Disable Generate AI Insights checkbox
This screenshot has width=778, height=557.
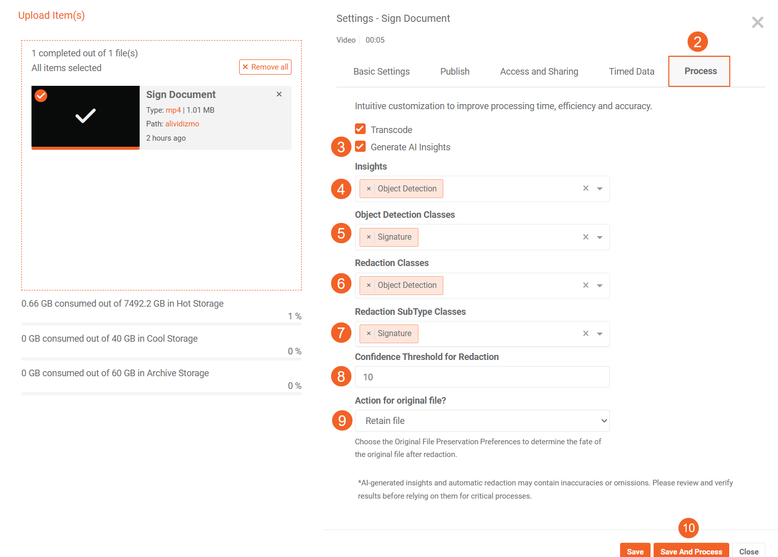(360, 147)
